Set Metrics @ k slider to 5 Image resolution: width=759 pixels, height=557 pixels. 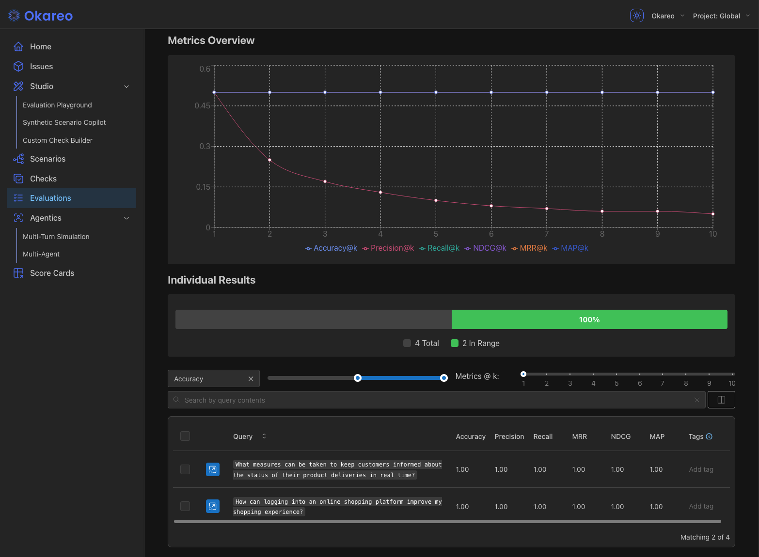617,374
